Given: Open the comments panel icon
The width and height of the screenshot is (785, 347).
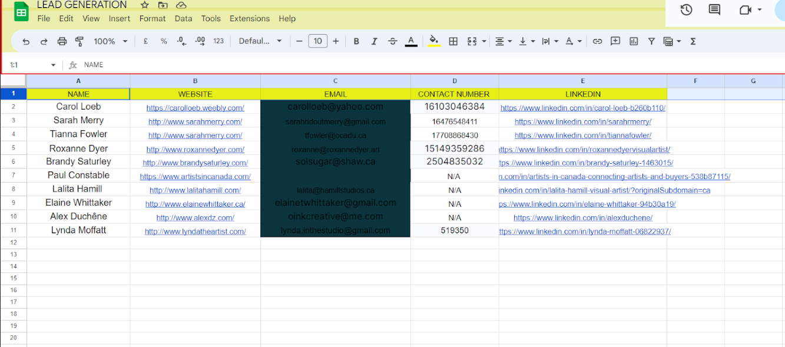Looking at the screenshot, I should (714, 9).
